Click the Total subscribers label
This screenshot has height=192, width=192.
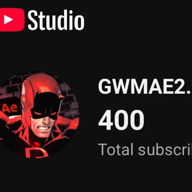pyautogui.click(x=145, y=149)
